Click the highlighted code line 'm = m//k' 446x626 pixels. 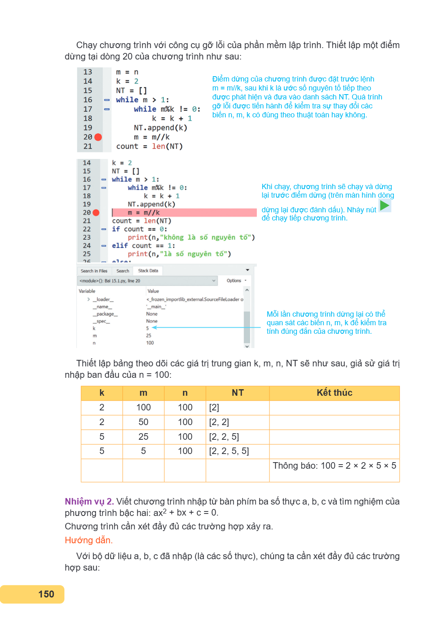[x=184, y=212]
